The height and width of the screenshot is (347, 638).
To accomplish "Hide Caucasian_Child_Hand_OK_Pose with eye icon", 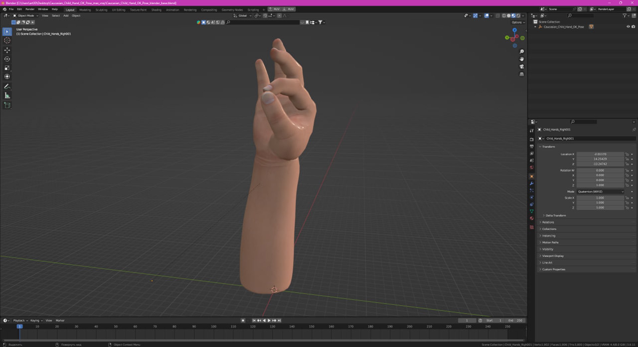I will click(628, 27).
